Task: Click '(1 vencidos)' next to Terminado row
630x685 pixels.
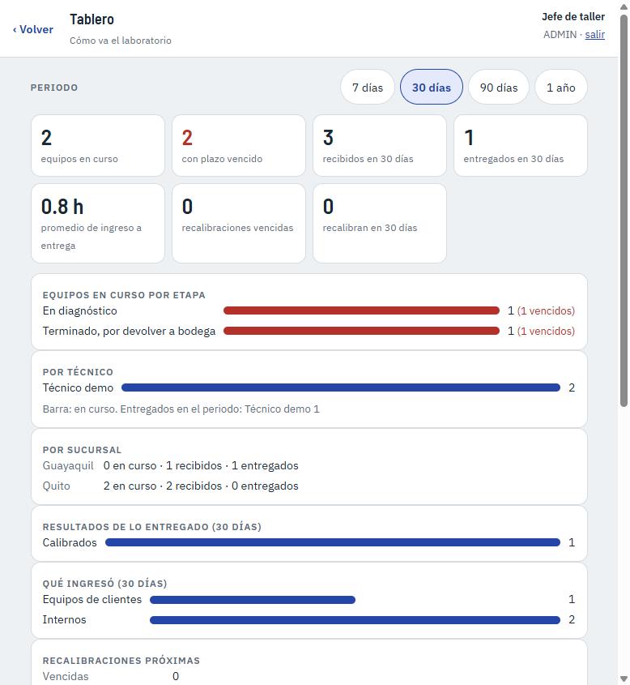Action: click(546, 331)
